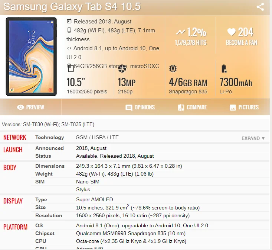Click the DISPLAY section heading
The height and width of the screenshot is (250, 272).
13,201
